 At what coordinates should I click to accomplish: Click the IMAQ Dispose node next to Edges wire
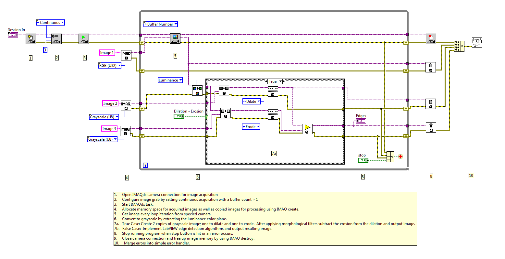click(431, 127)
